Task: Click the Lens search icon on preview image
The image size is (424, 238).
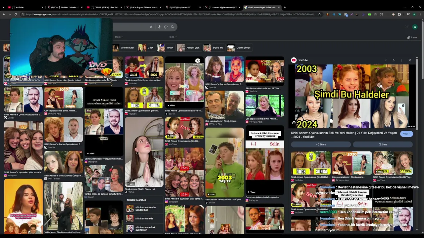Action: click(x=294, y=123)
